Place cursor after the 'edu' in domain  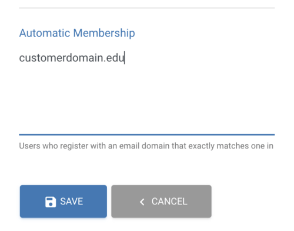click(x=125, y=58)
